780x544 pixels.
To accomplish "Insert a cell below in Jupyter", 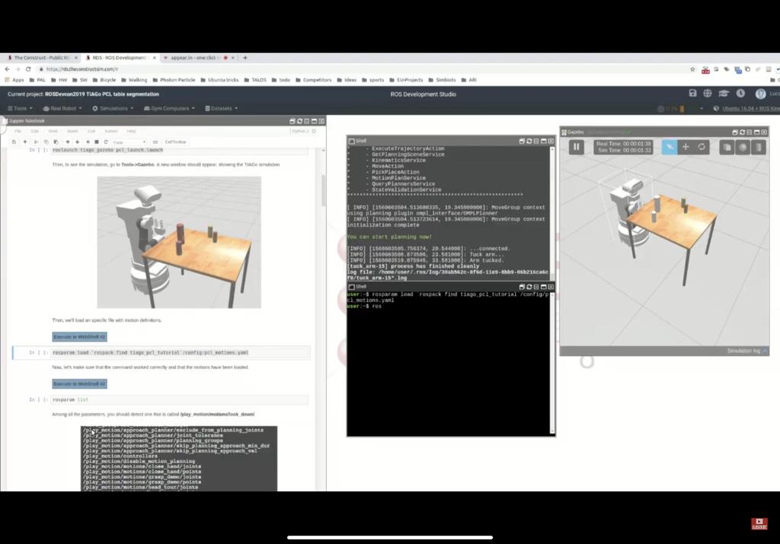I will tap(25, 142).
